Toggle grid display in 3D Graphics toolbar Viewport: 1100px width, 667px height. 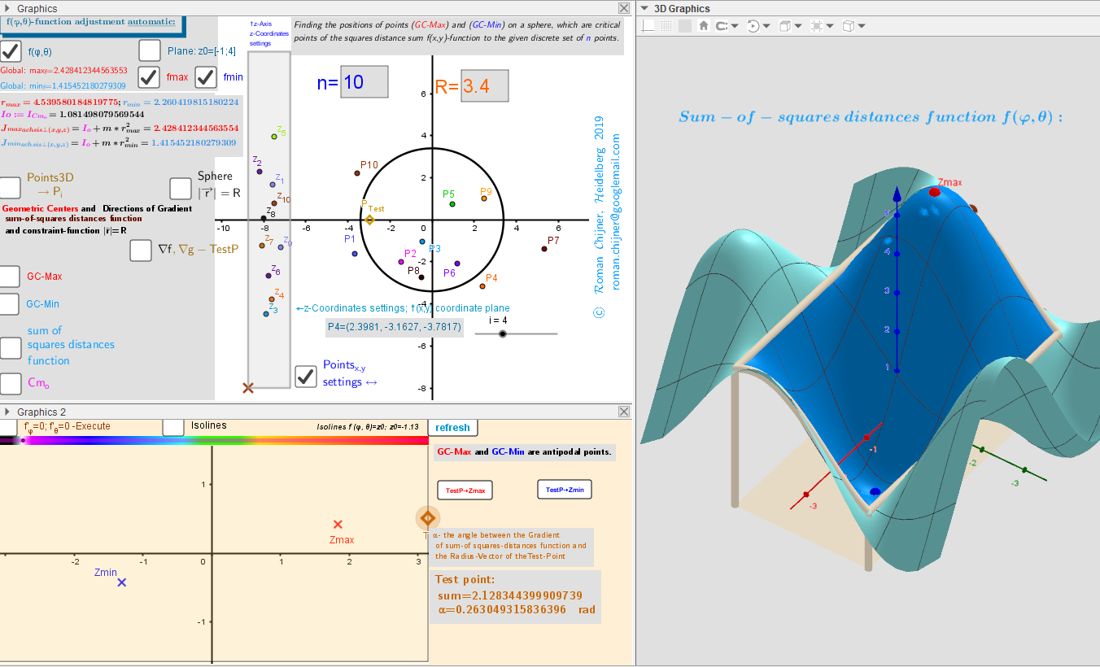coord(666,26)
